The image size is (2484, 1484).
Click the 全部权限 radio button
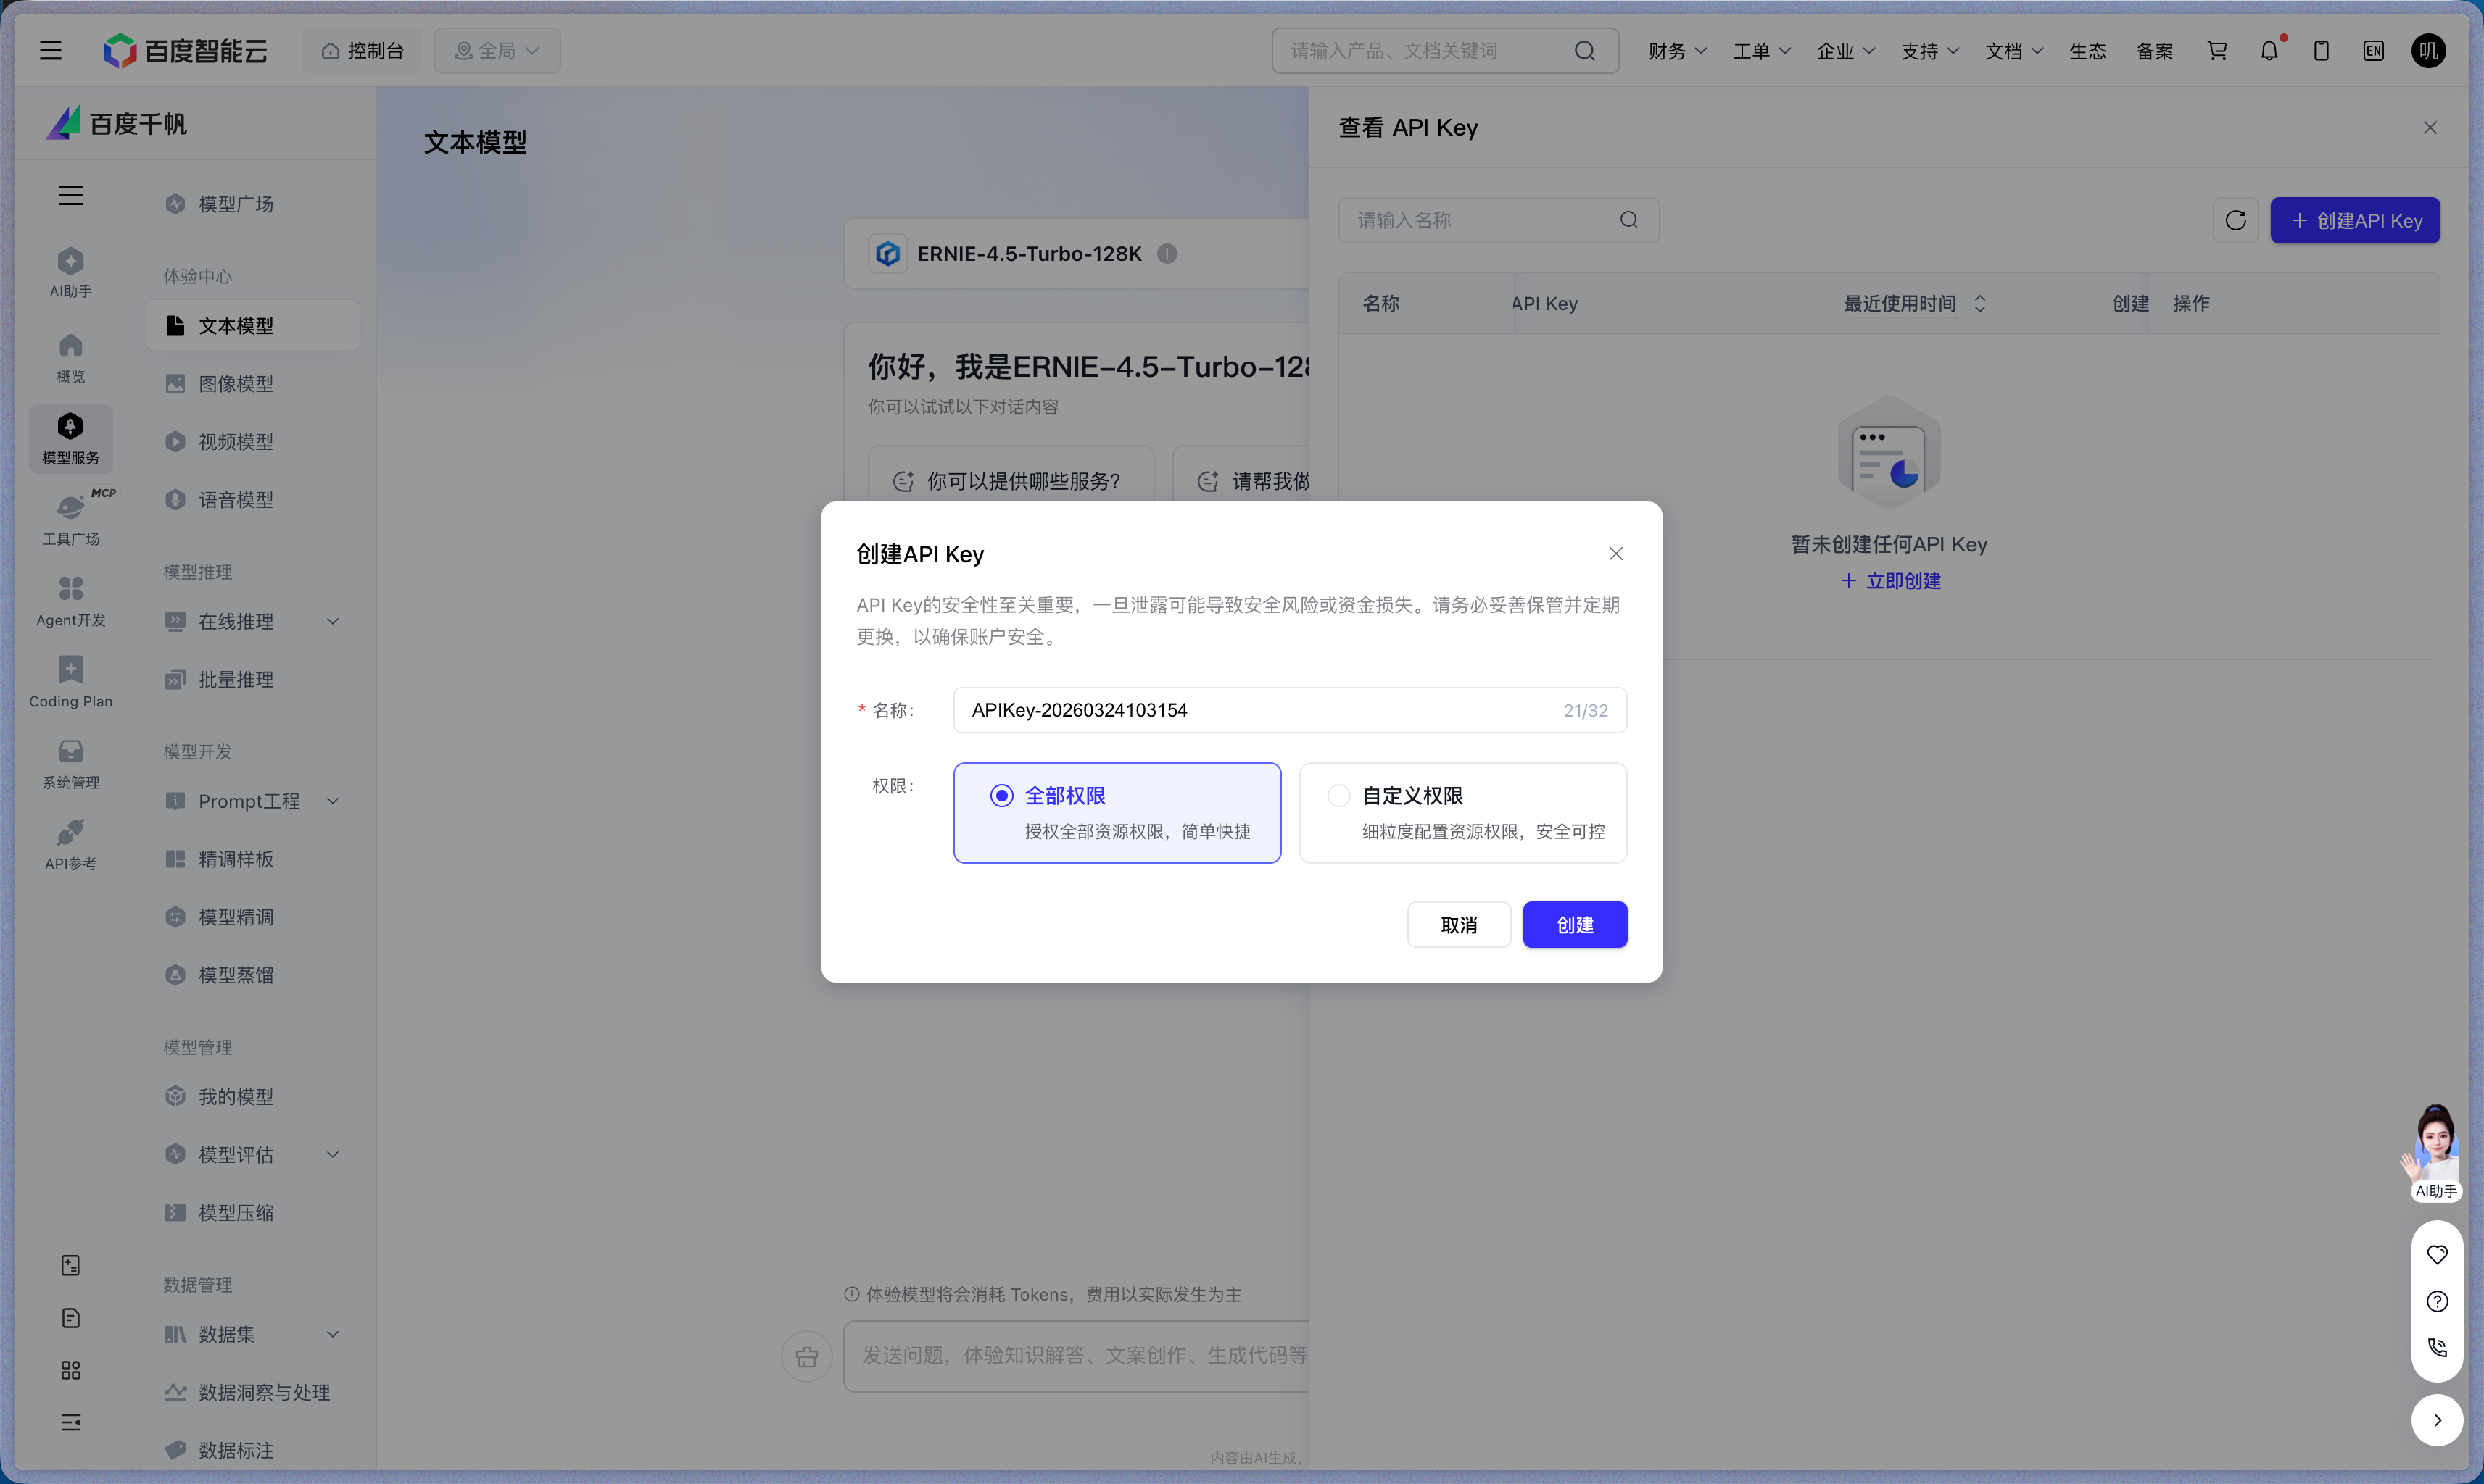pyautogui.click(x=1001, y=795)
